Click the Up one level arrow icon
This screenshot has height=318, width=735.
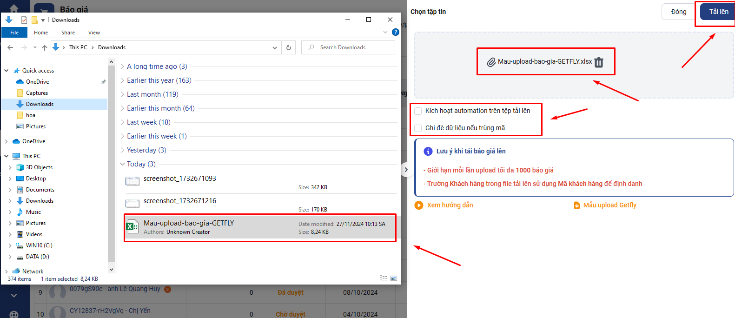(x=45, y=47)
